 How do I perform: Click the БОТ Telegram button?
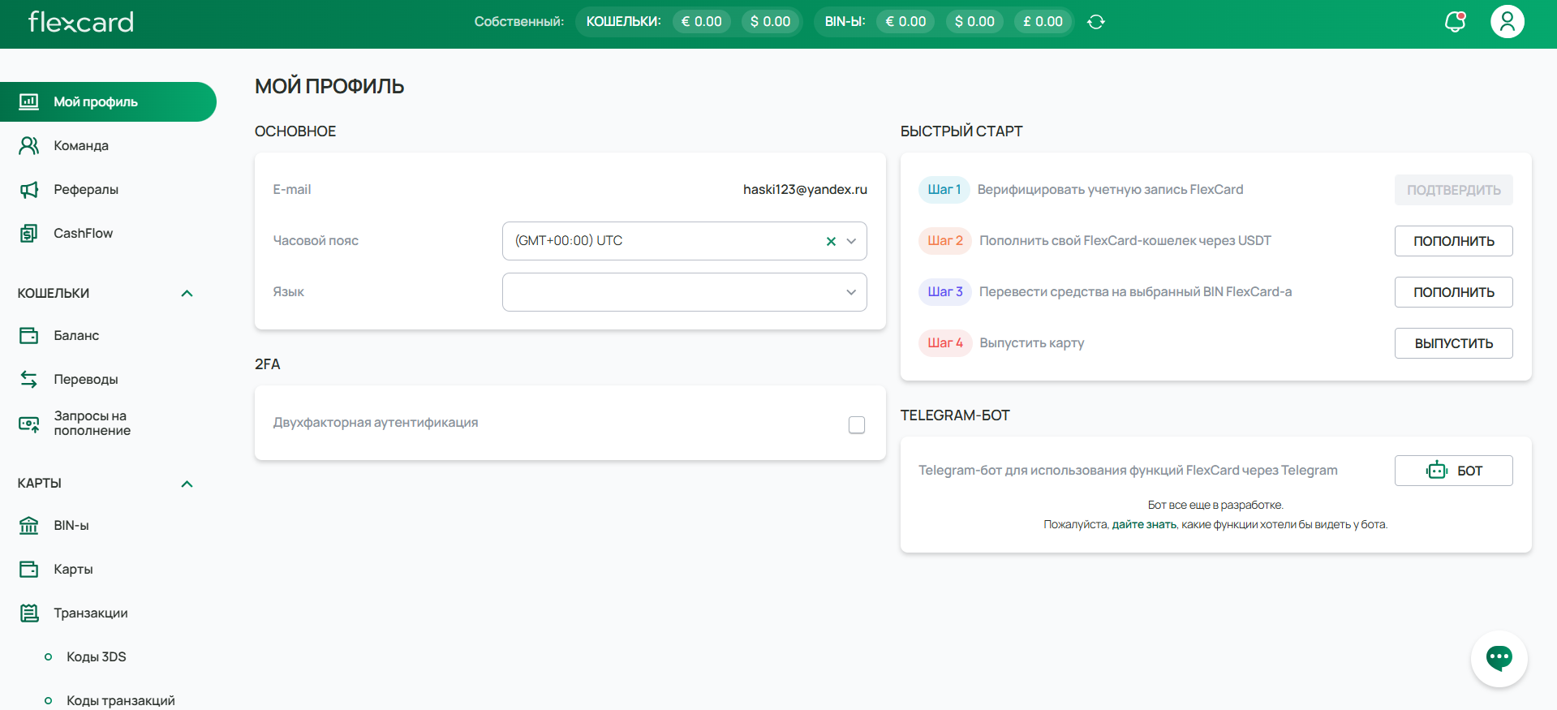(x=1453, y=471)
